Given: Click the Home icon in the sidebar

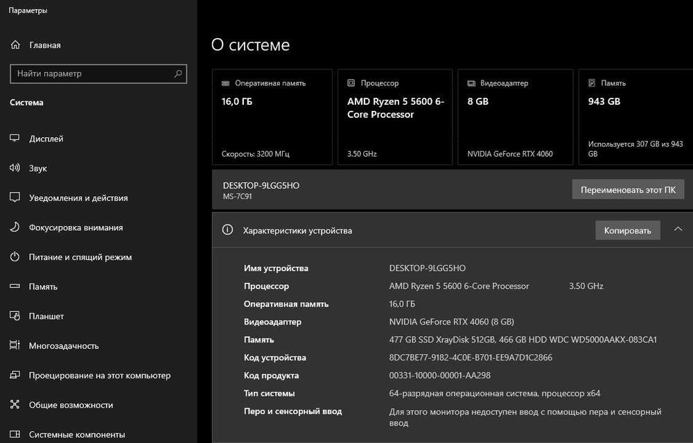Looking at the screenshot, I should coord(15,45).
